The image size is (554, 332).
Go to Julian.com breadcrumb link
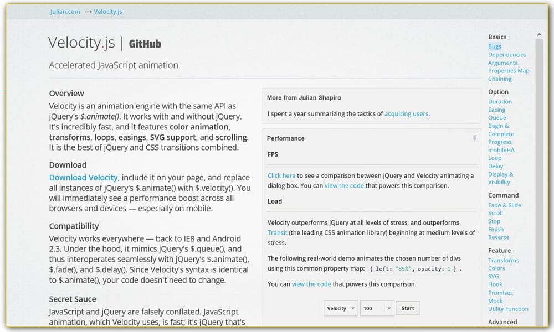click(x=65, y=12)
